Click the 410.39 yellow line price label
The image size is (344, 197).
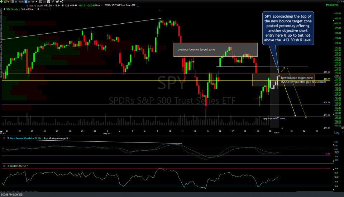327,79
